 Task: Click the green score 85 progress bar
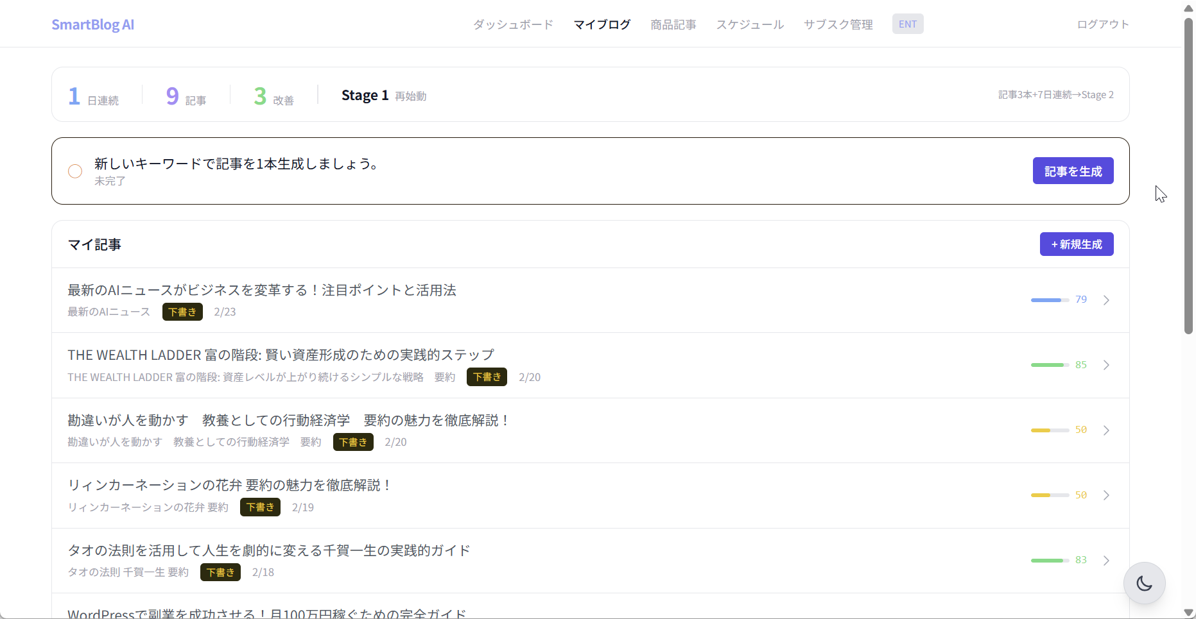pos(1049,365)
